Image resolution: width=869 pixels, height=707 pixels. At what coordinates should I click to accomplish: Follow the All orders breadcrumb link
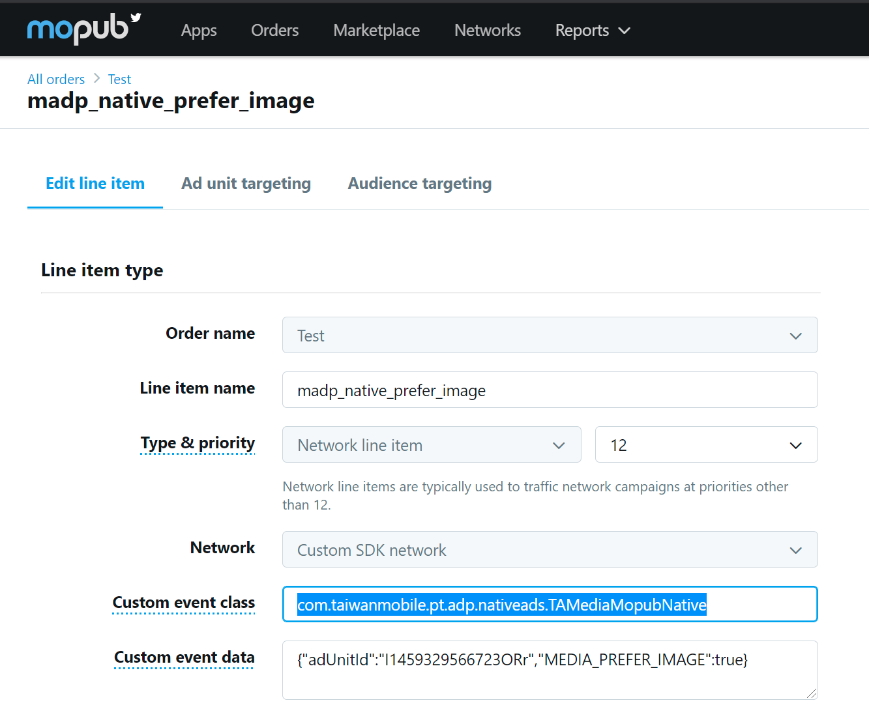(x=56, y=79)
